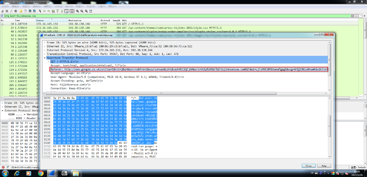This screenshot has height=177, width=367.
Task: Zoom out the main window text
Action: 82,11
